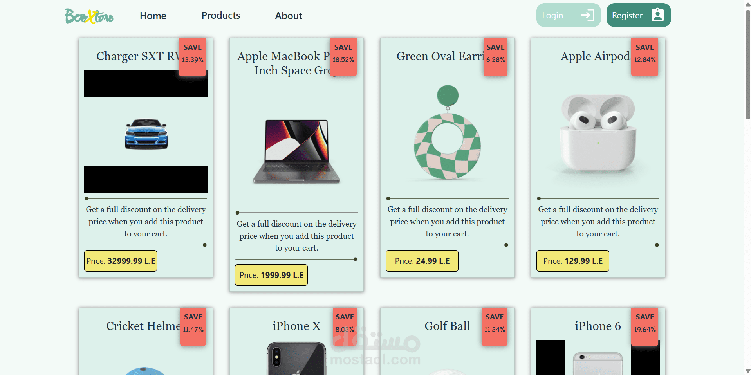Click the 18.52% save badge on MacBook
This screenshot has width=751, height=375.
coord(343,57)
